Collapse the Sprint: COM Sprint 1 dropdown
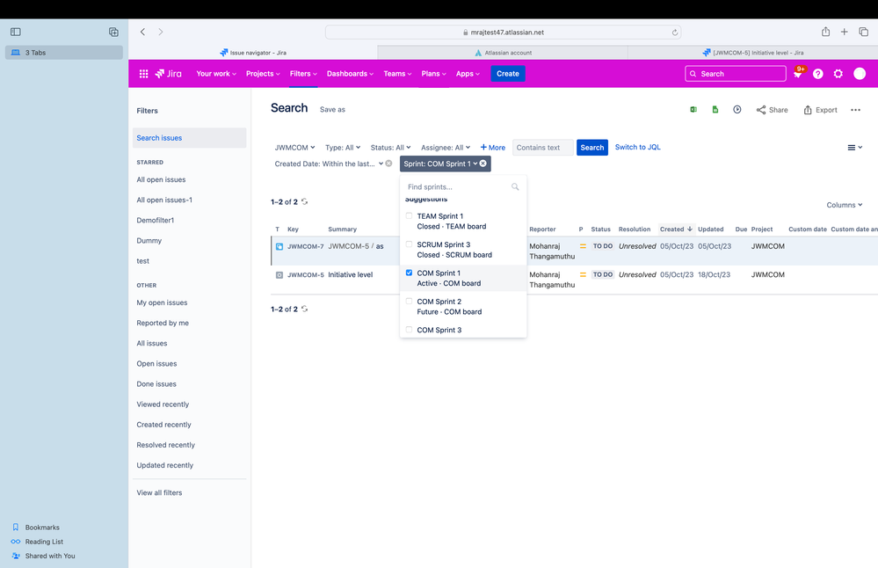Screen dimensions: 878x568 440,164
